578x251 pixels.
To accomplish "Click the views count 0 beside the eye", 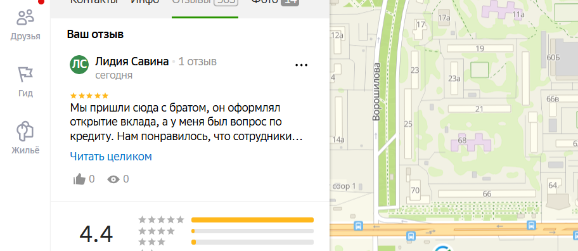I will click(125, 179).
